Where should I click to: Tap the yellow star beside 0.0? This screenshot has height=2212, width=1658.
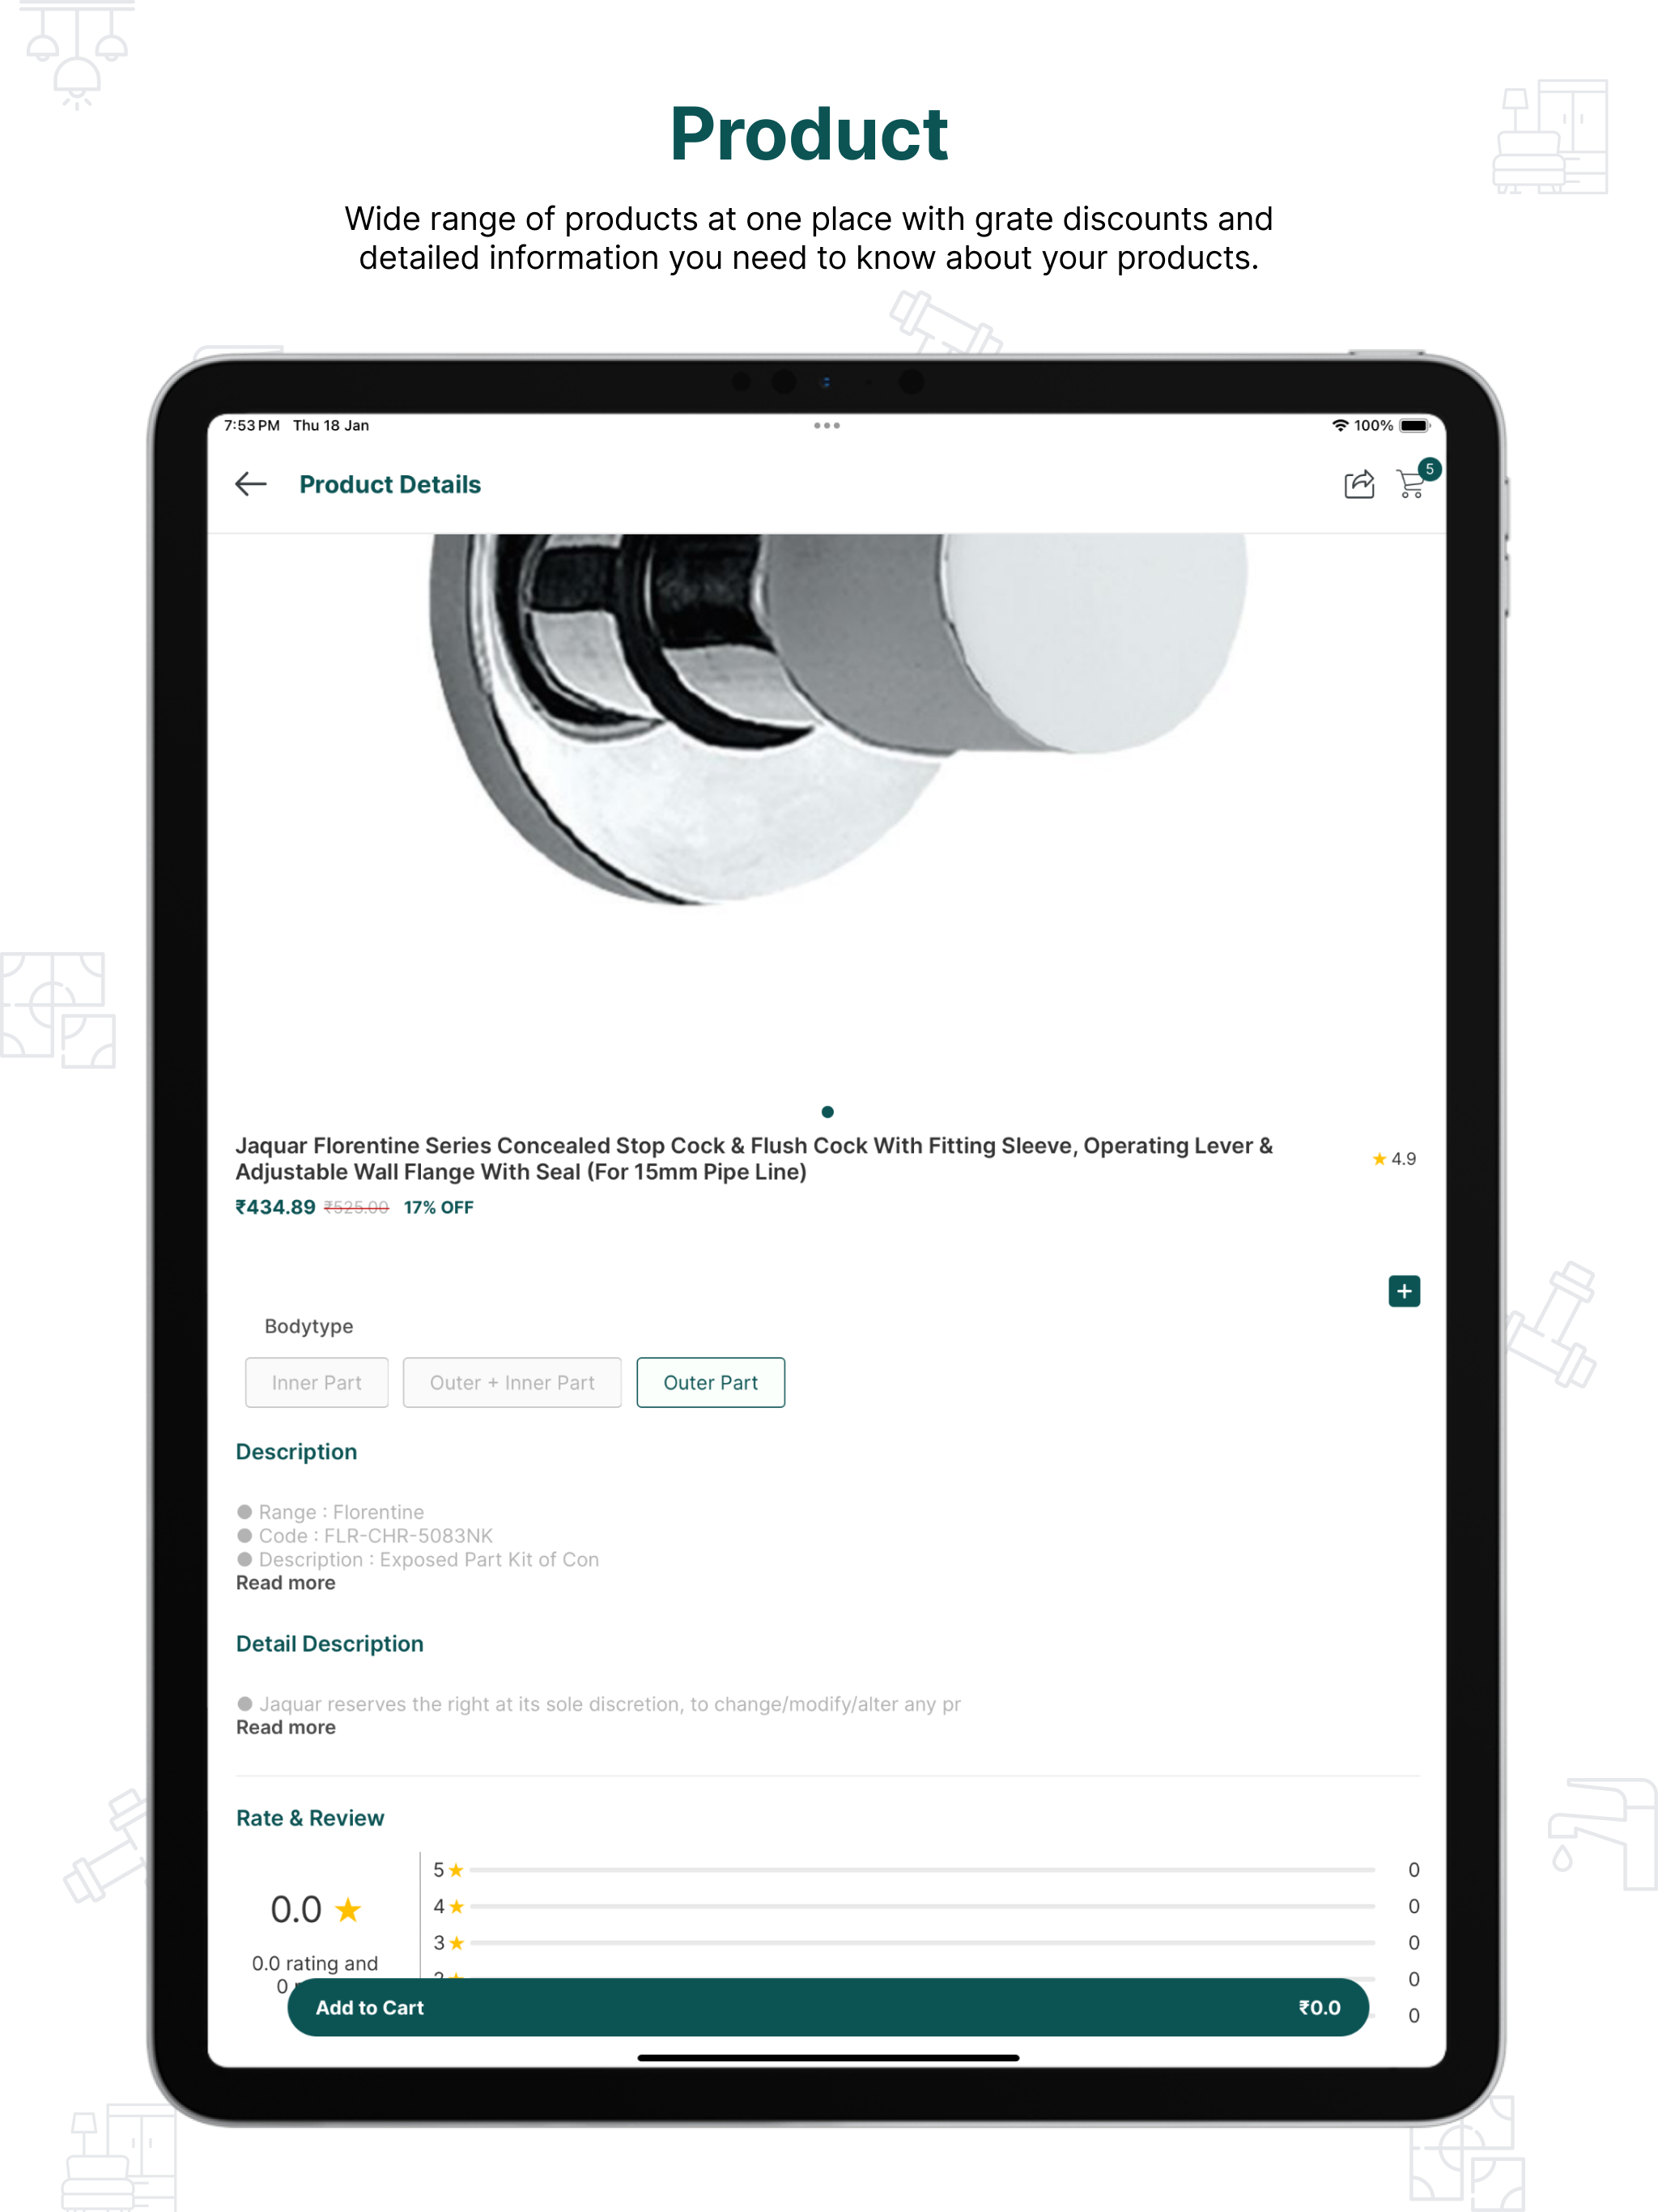[348, 1910]
